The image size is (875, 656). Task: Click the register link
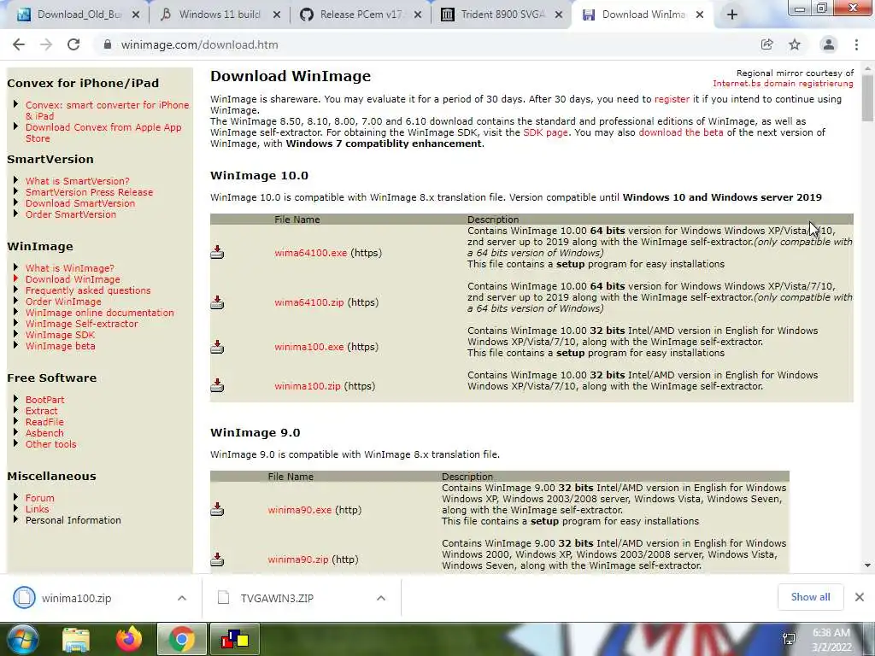pos(672,99)
